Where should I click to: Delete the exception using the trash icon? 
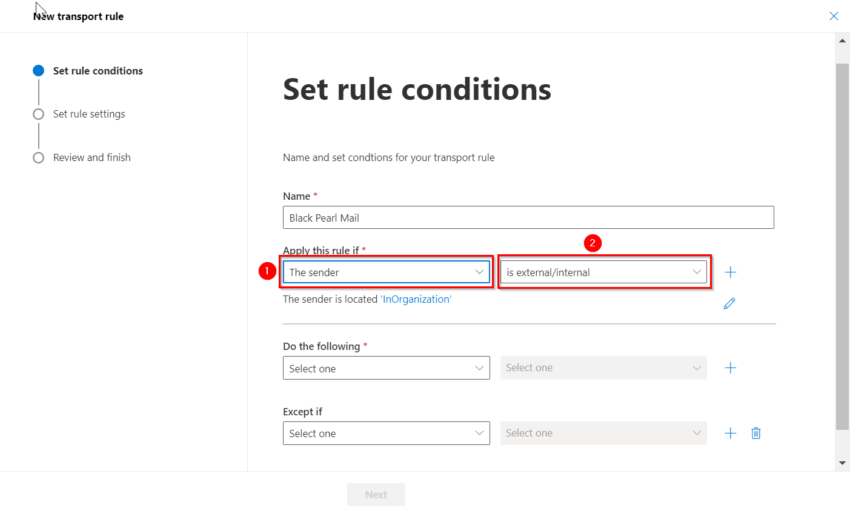(x=756, y=433)
